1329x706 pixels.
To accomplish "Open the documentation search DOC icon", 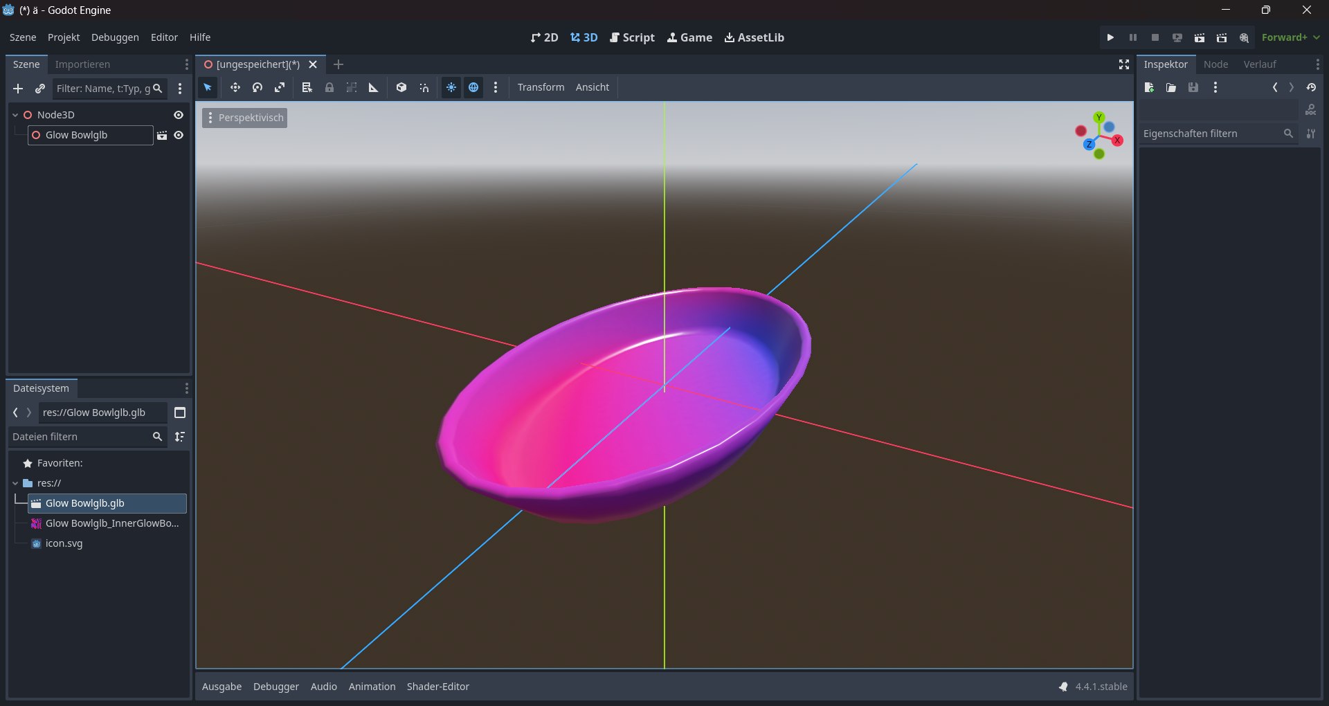I will (x=1310, y=109).
